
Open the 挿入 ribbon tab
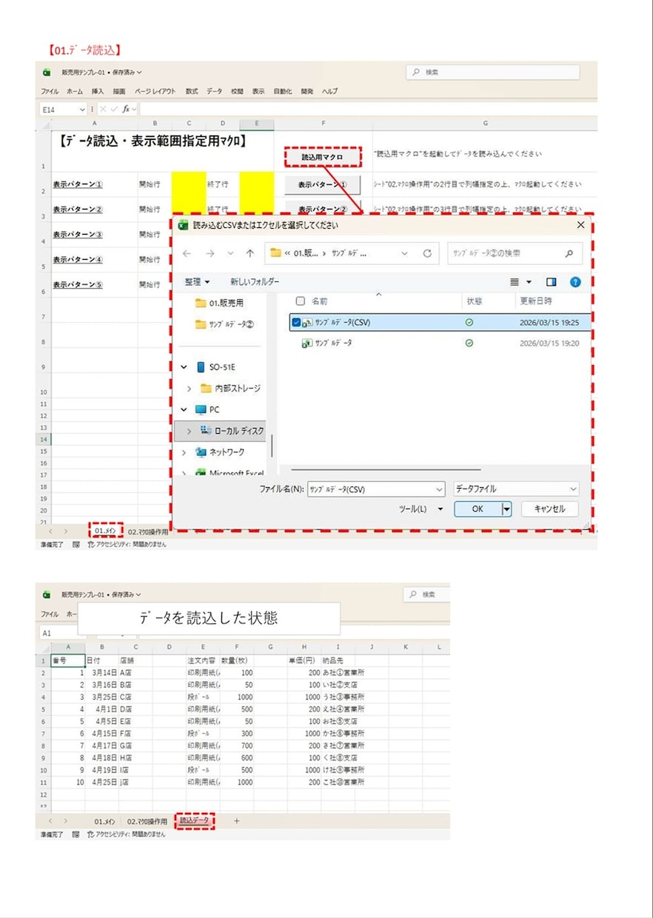(98, 91)
